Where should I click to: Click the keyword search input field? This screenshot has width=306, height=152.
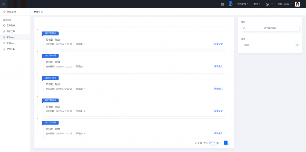click(270, 28)
